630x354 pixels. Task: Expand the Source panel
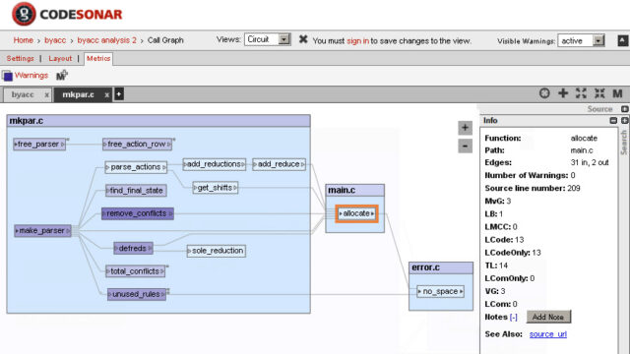[x=624, y=109]
